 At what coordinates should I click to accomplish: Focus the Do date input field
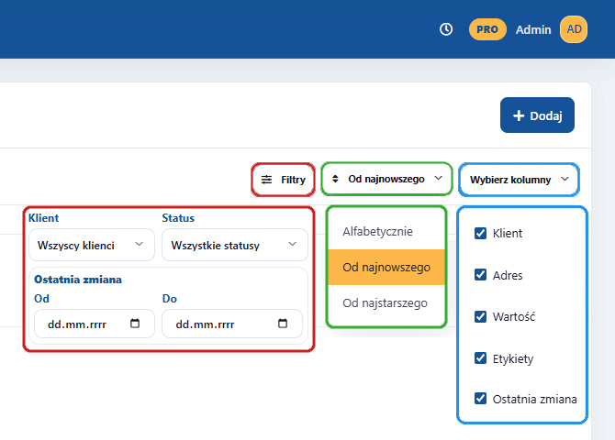232,324
